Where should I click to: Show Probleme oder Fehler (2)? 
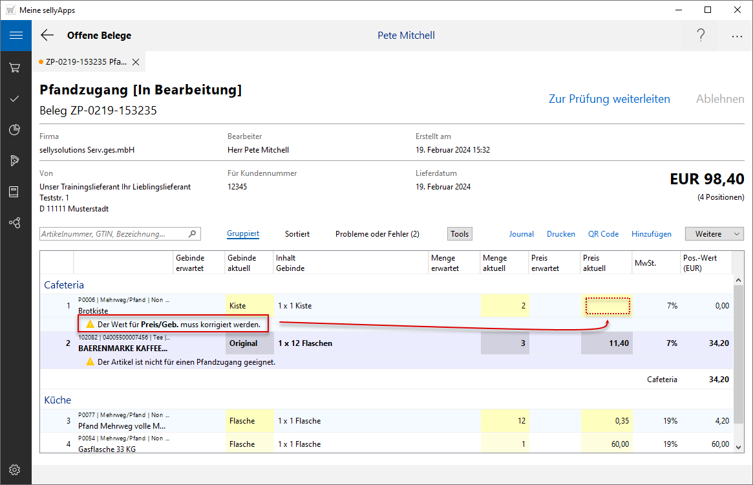[x=377, y=234]
